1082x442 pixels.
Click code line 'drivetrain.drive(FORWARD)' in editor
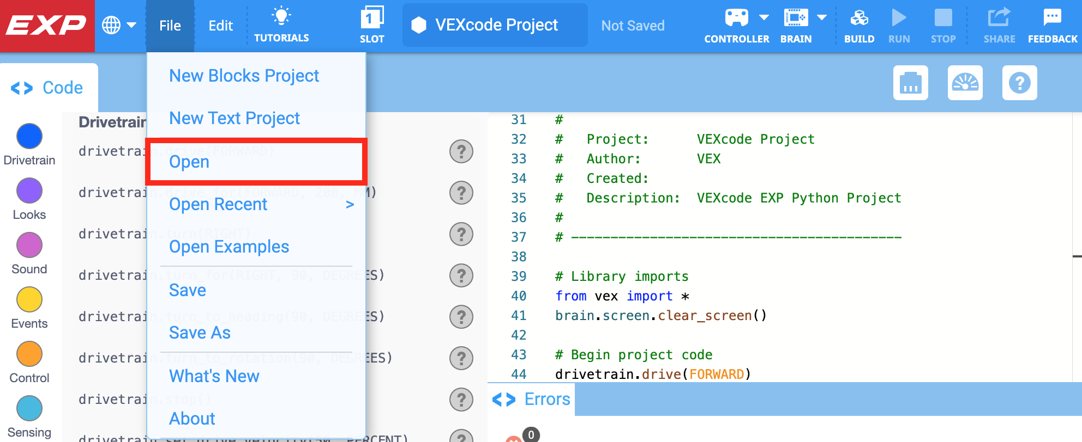click(653, 375)
